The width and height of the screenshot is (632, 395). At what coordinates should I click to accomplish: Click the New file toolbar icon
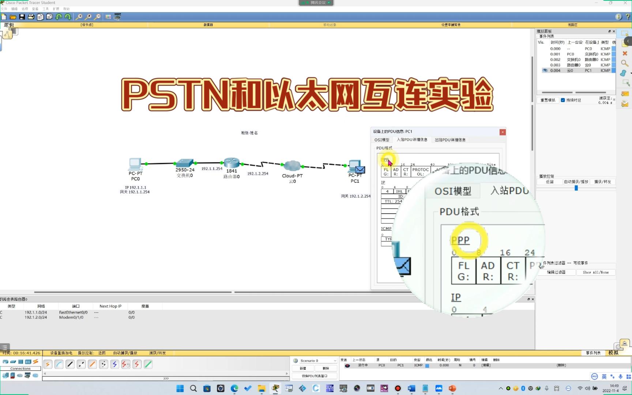point(4,17)
